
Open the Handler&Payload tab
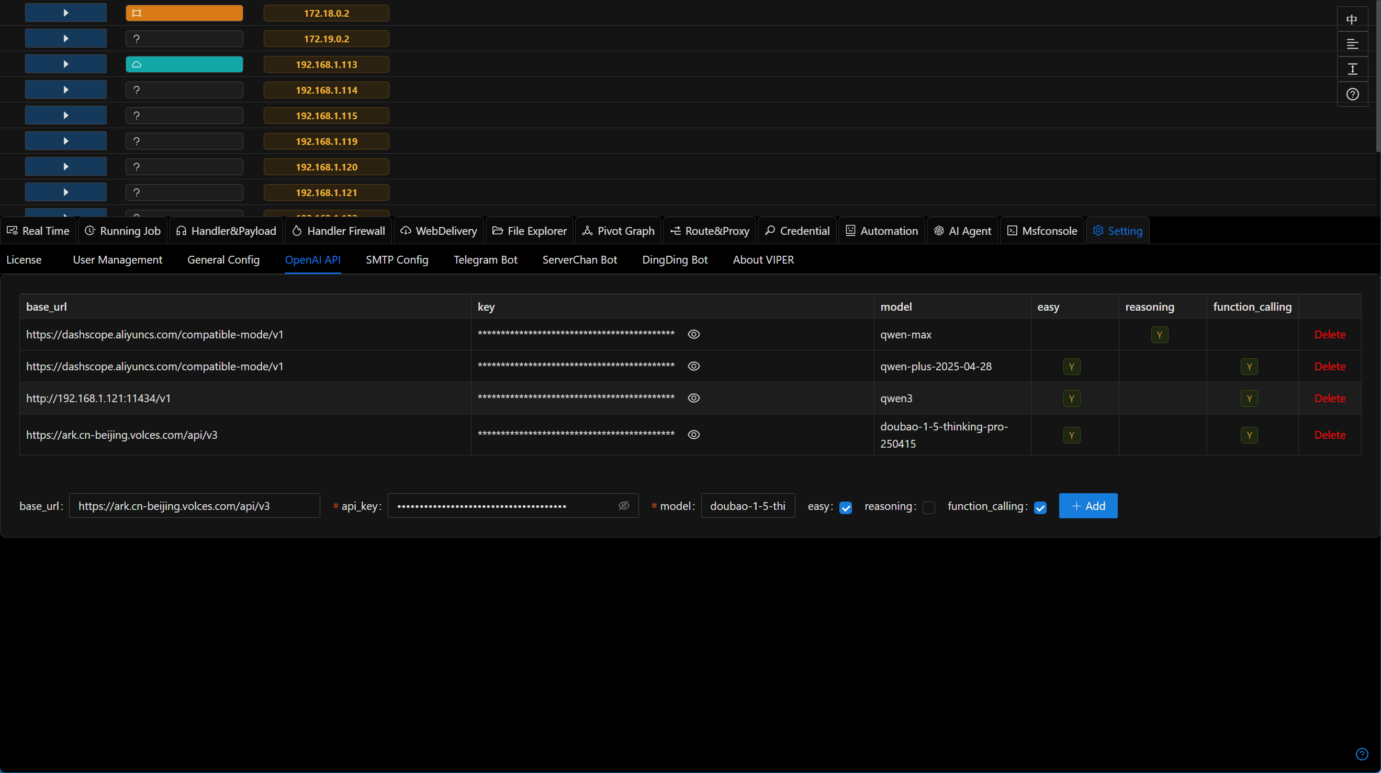226,231
